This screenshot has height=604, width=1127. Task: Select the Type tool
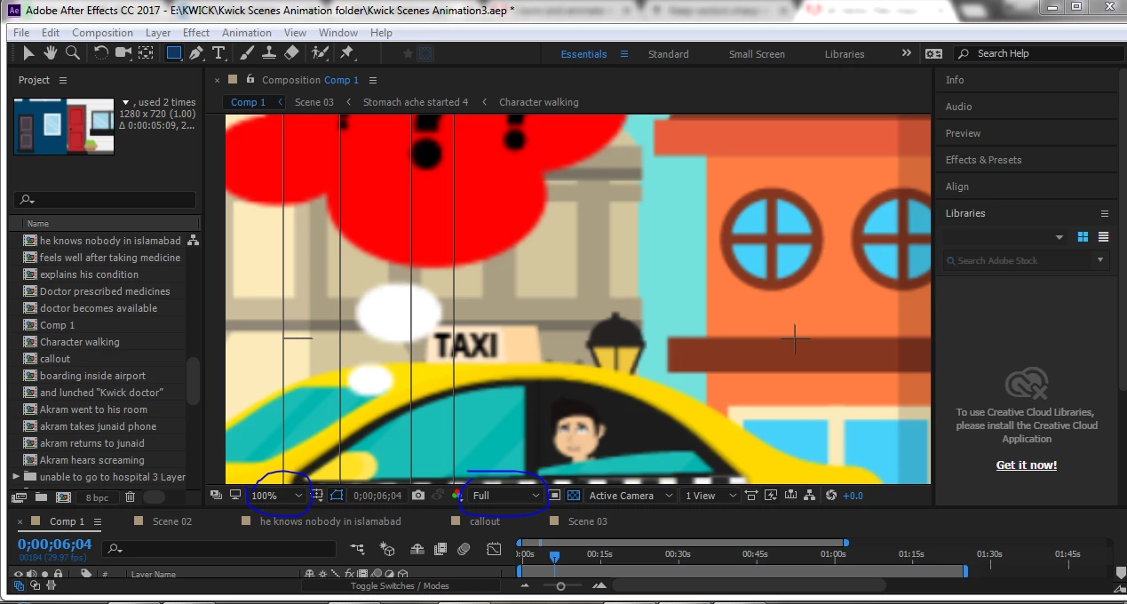219,53
